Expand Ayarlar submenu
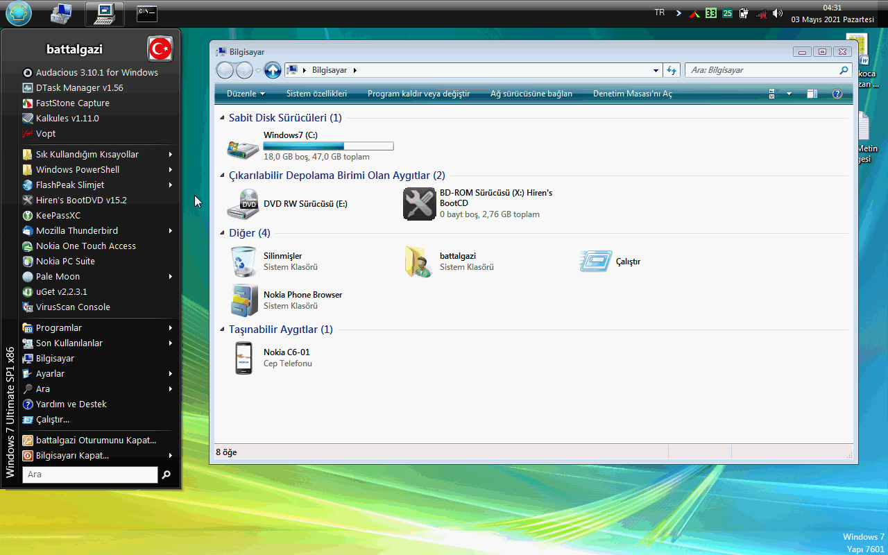The width and height of the screenshot is (888, 555). [x=97, y=373]
